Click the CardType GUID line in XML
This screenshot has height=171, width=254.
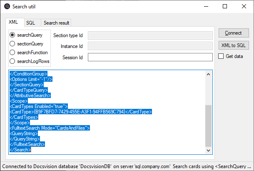point(81,112)
